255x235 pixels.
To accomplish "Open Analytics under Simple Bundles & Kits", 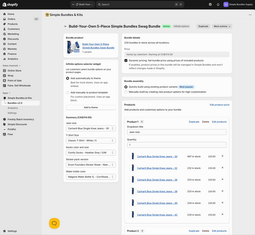I will (x=13, y=108).
